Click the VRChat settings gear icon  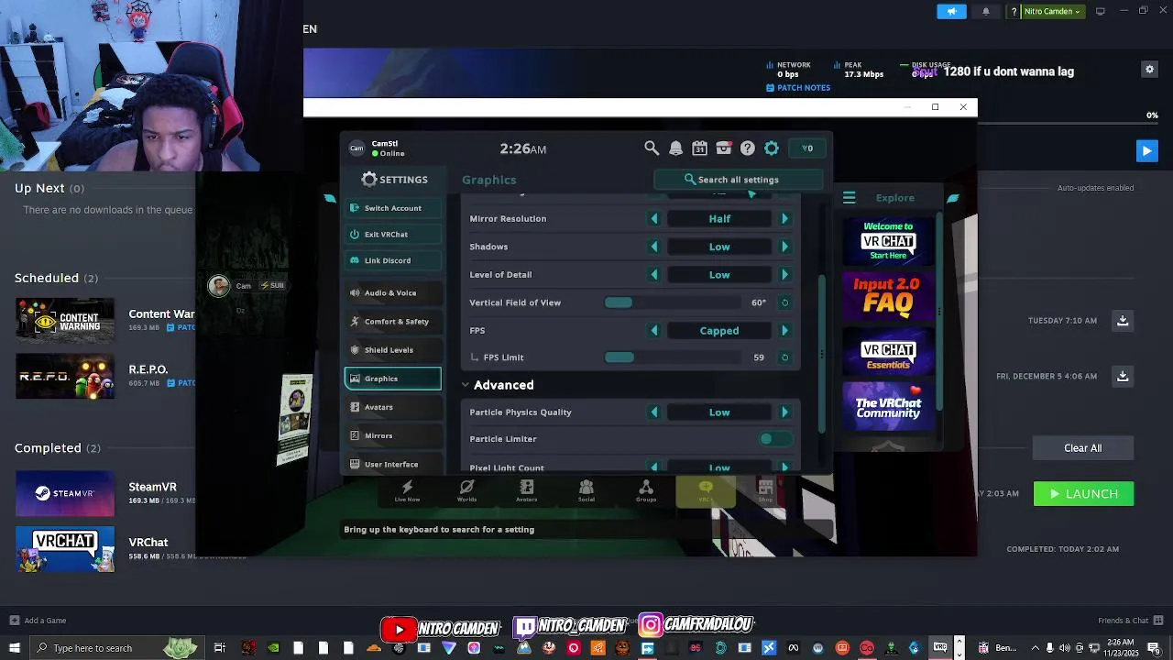(772, 148)
